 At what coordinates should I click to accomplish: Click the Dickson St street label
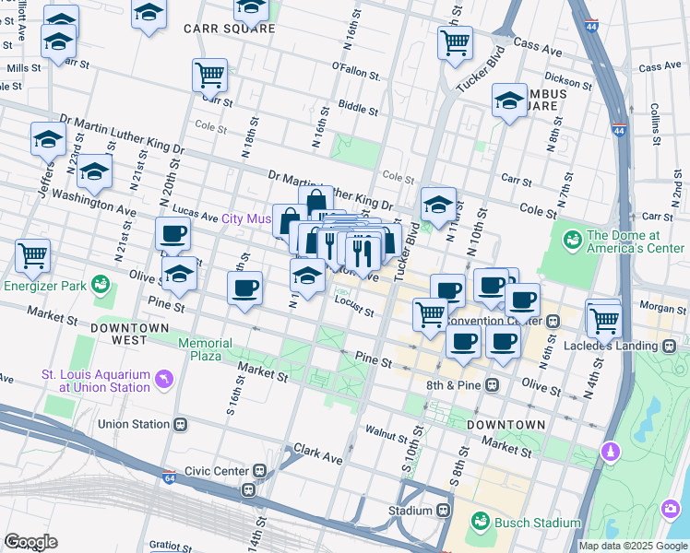click(x=568, y=81)
